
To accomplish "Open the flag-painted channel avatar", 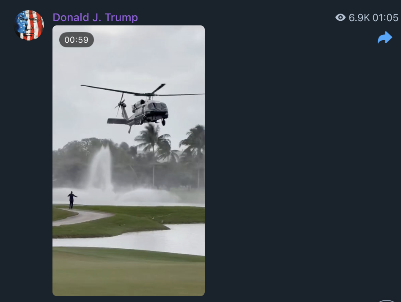I will (29, 25).
